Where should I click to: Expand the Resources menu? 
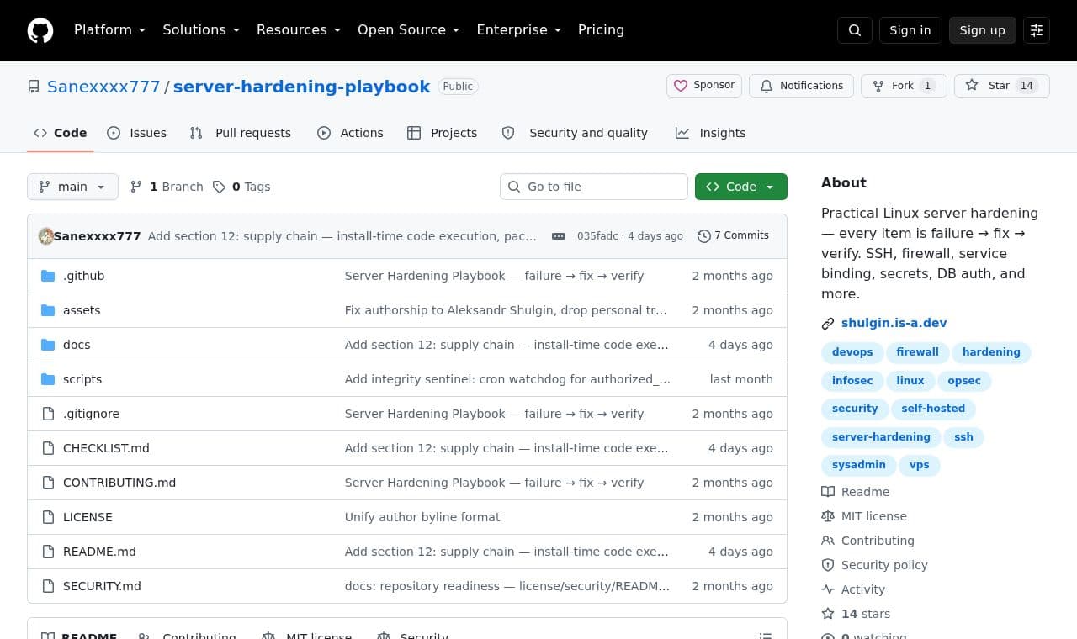pyautogui.click(x=299, y=30)
